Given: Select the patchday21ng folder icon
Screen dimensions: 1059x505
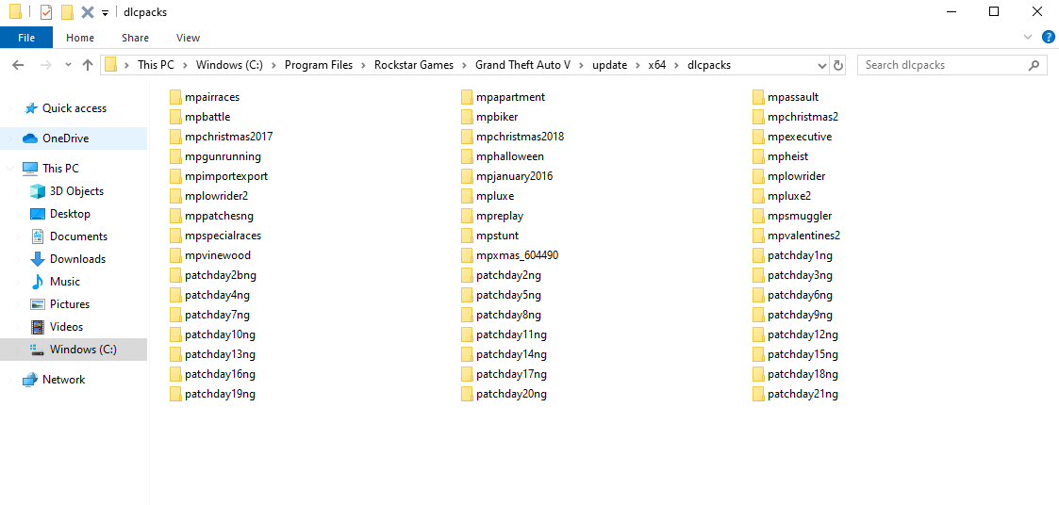Looking at the screenshot, I should click(x=758, y=394).
